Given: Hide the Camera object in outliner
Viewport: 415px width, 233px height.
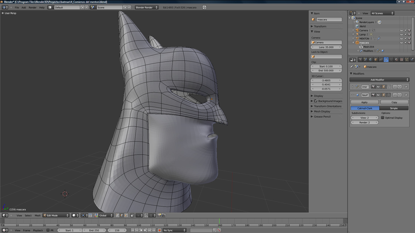Looking at the screenshot, I should pyautogui.click(x=401, y=30).
